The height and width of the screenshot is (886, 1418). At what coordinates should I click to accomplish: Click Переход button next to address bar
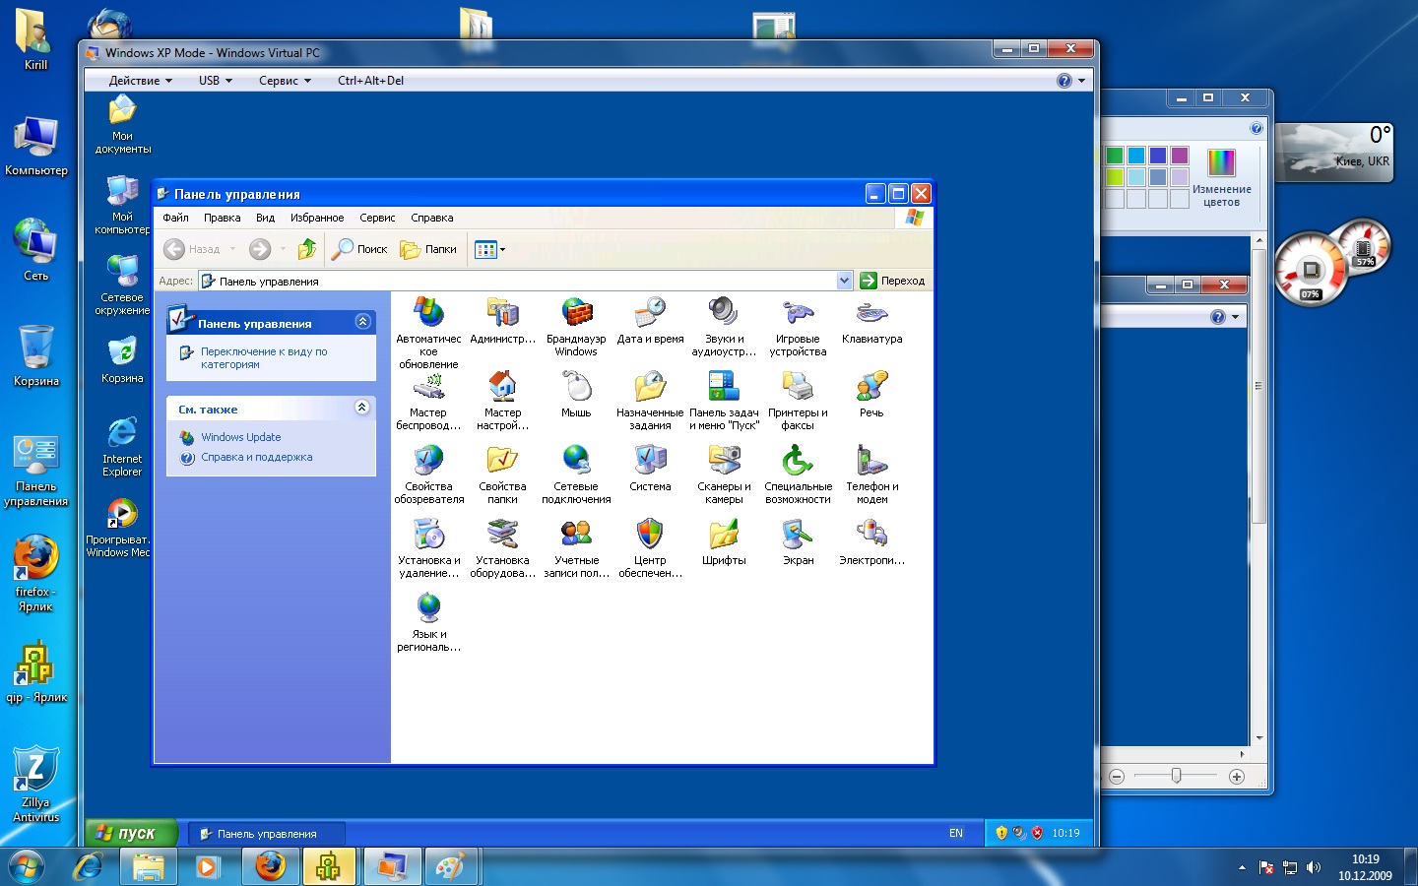click(892, 281)
